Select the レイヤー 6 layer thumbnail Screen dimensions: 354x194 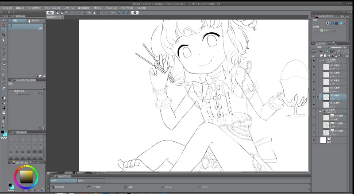point(326,82)
